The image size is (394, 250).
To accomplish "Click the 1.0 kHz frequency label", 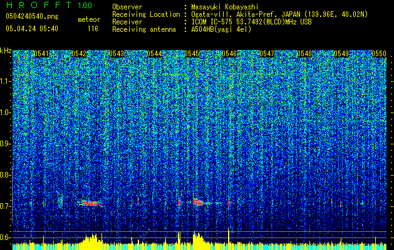I will coord(6,112).
